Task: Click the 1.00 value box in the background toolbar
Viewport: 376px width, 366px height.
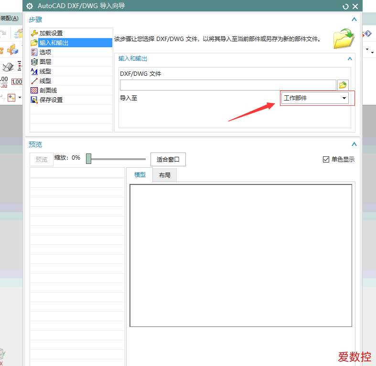Action: [x=17, y=82]
